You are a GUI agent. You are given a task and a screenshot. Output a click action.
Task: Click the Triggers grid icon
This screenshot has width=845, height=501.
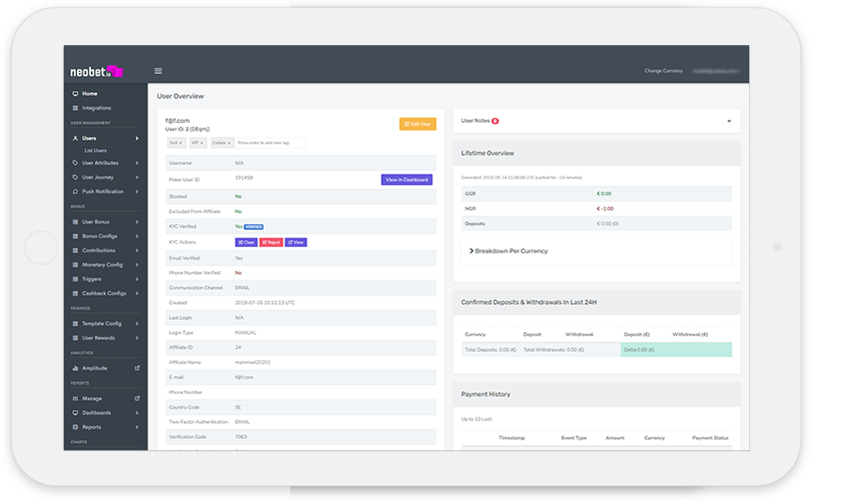click(75, 279)
